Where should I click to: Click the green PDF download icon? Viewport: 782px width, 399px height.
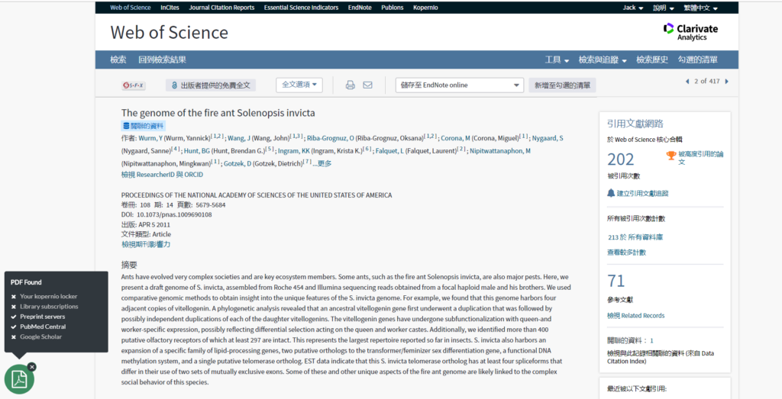(19, 380)
